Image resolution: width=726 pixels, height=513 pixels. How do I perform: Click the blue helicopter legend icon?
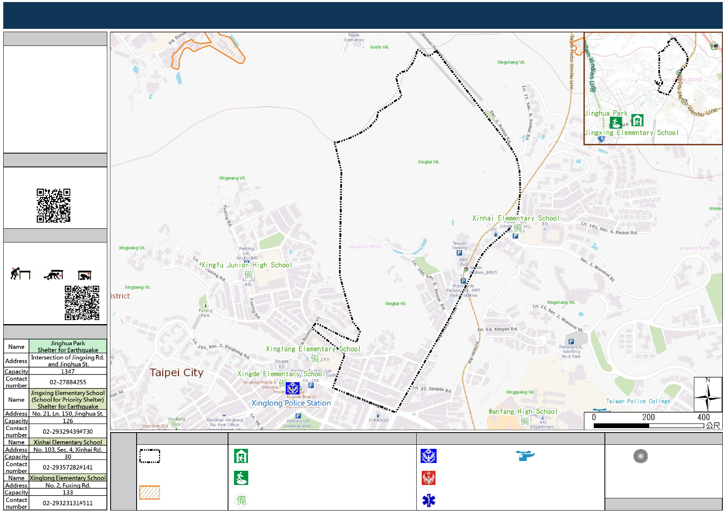click(x=525, y=455)
